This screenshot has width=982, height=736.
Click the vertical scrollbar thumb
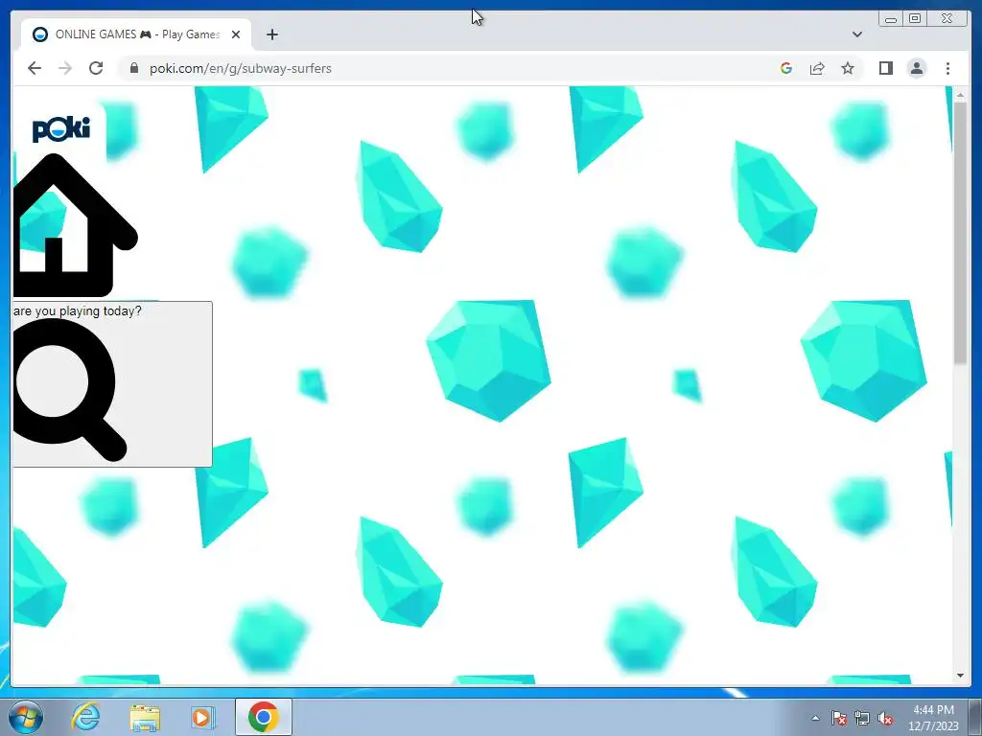[960, 232]
